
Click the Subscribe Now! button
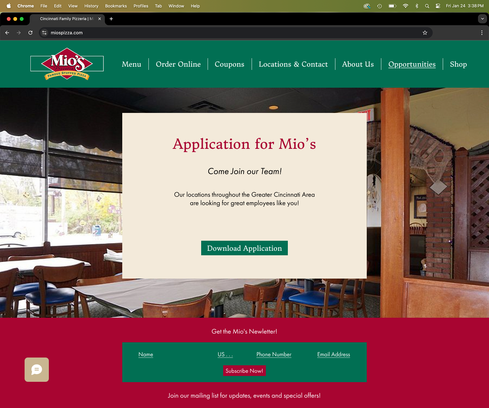point(244,371)
